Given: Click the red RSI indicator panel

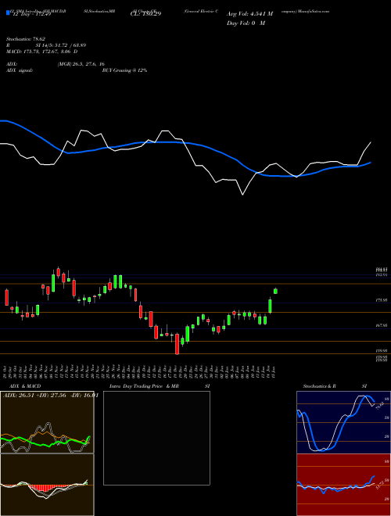Looking at the screenshot, I should pos(343,485).
